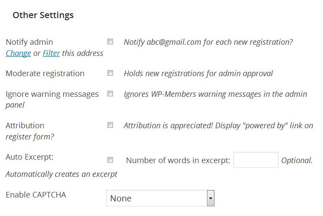The height and width of the screenshot is (216, 323).
Task: Click the Enable CAPTCHA label
Action: [x=36, y=194]
